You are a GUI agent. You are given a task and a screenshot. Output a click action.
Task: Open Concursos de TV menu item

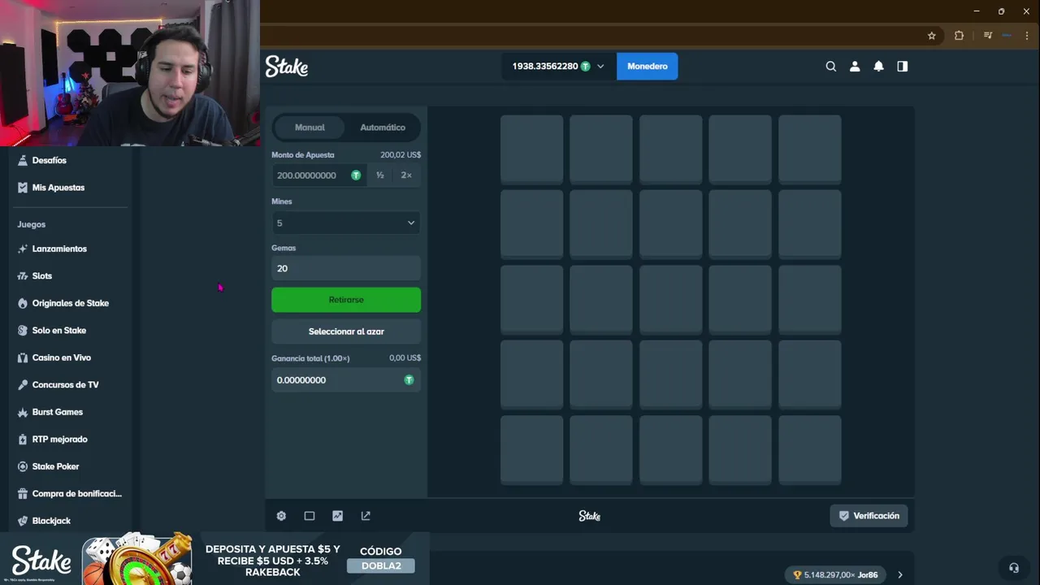(65, 385)
